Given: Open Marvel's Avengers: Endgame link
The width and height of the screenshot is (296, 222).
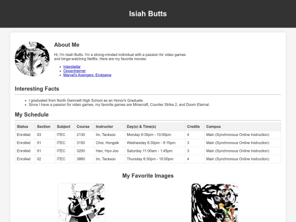Looking at the screenshot, I should point(87,75).
